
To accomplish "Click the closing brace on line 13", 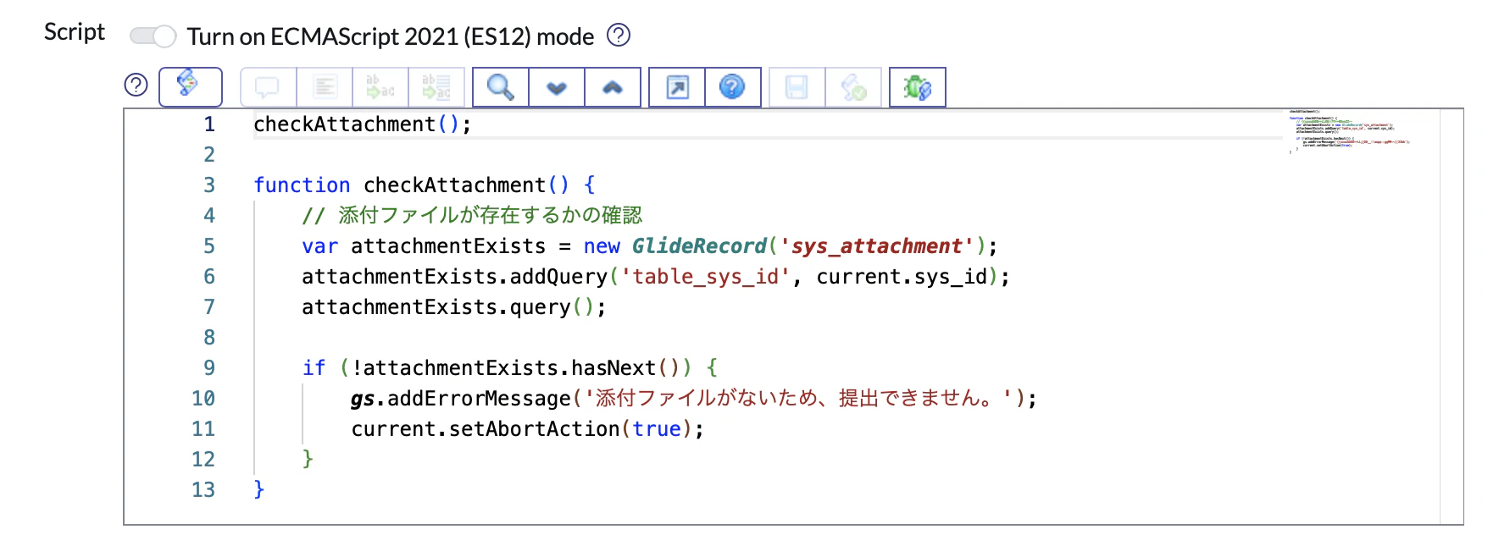I will coord(259,489).
